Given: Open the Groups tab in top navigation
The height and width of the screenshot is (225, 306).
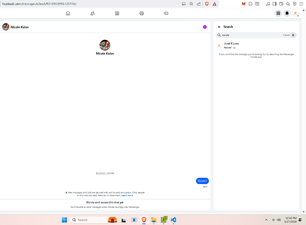Looking at the screenshot, I should pos(142,13).
